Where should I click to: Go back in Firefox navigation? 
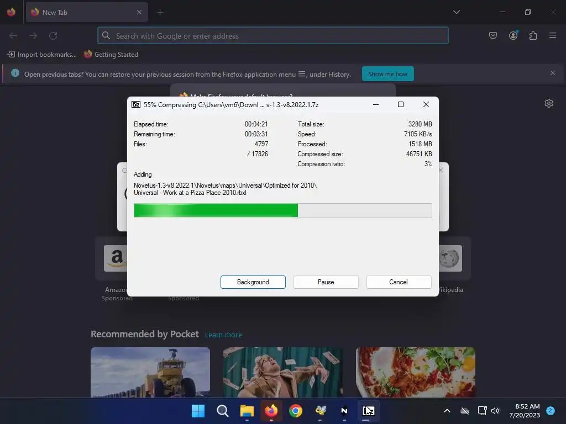[x=13, y=36]
